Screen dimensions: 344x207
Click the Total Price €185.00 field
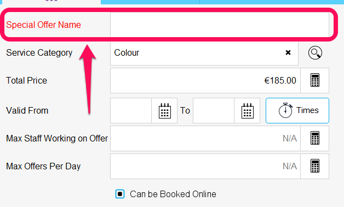click(205, 80)
